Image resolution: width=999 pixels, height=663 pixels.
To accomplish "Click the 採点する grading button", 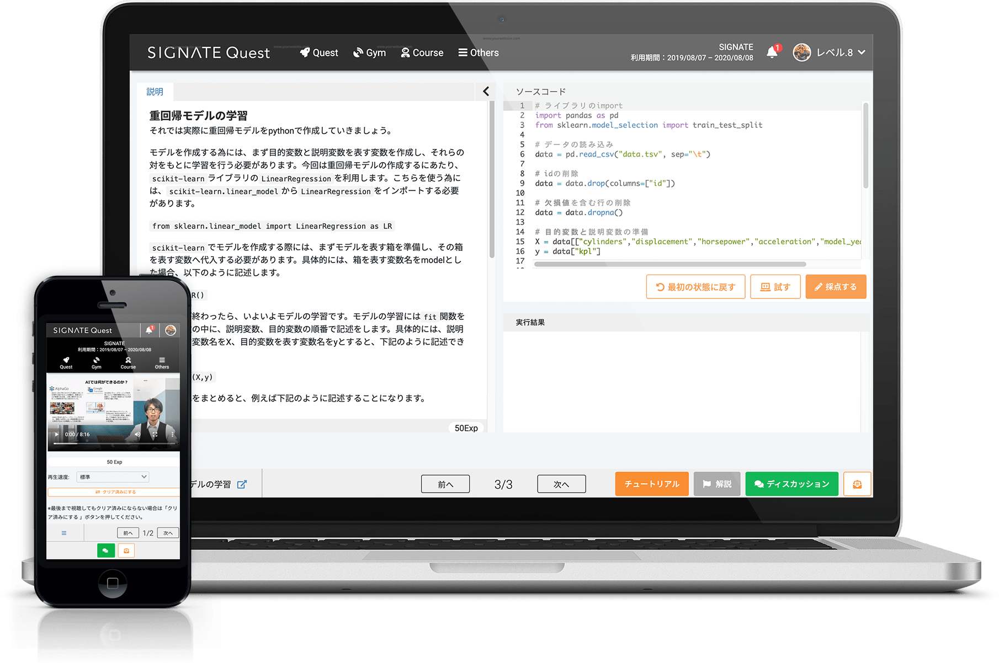I will coord(836,286).
